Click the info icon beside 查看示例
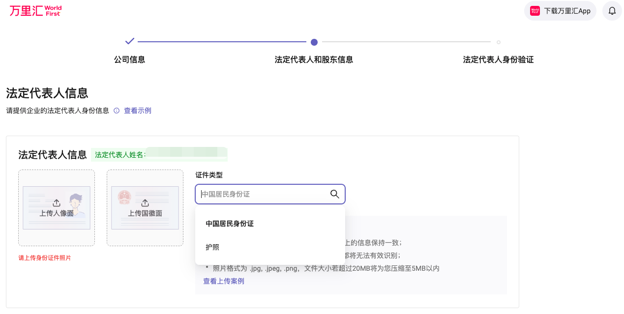This screenshot has height=314, width=624. click(117, 111)
